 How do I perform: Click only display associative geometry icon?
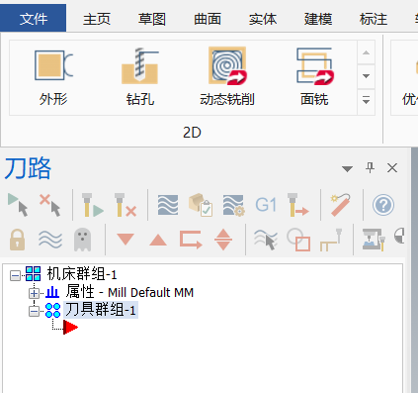click(x=298, y=239)
